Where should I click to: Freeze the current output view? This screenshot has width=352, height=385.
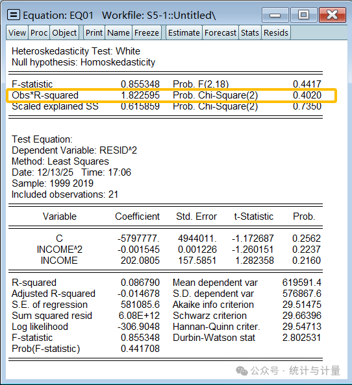(x=147, y=32)
